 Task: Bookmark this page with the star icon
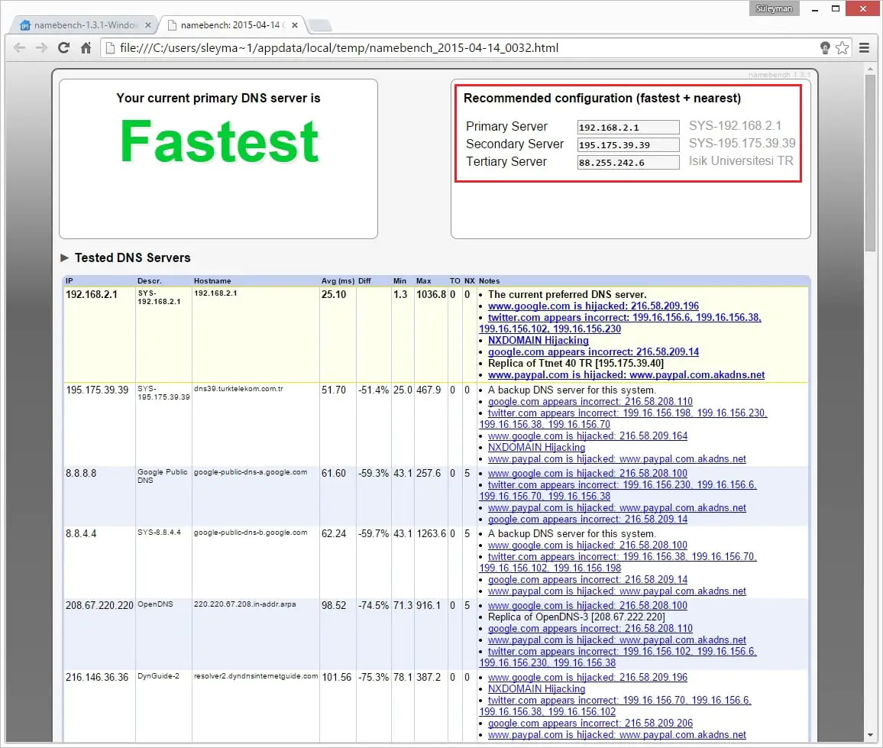(842, 47)
